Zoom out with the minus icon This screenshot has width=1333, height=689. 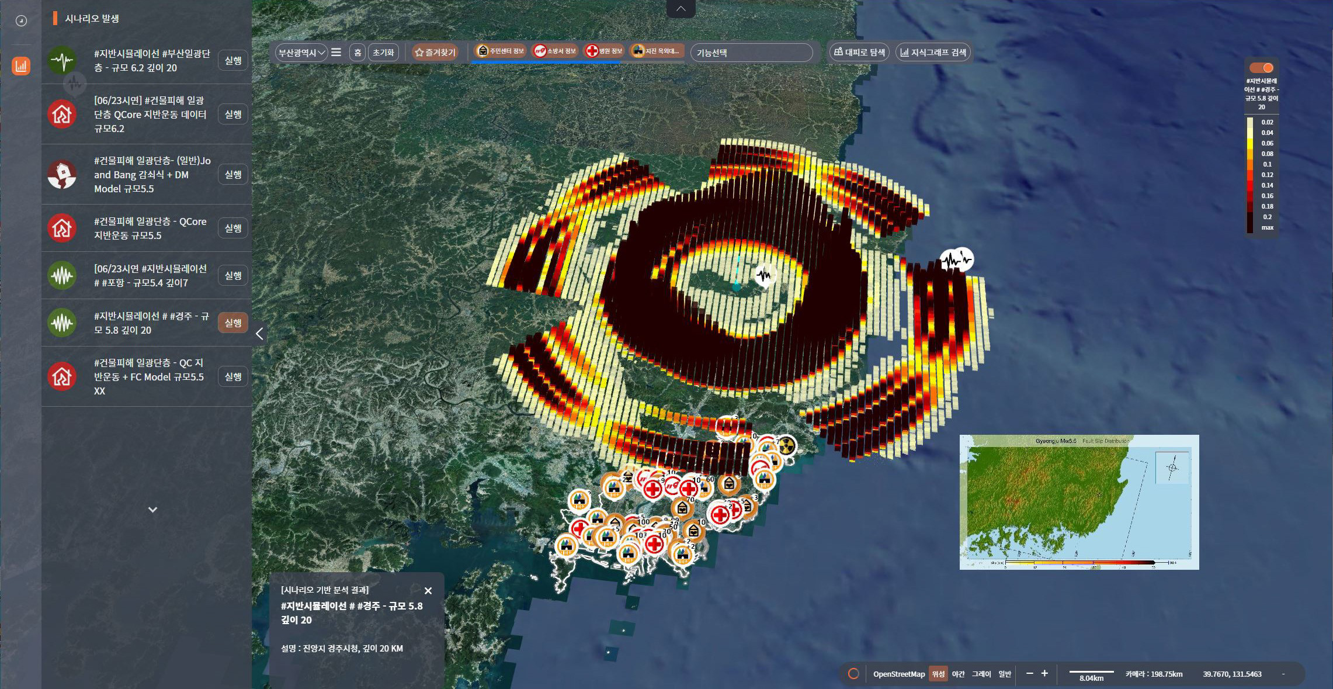point(1029,674)
